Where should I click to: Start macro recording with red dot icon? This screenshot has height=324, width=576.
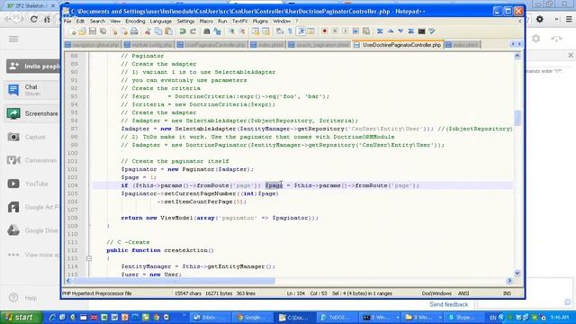coord(324,31)
